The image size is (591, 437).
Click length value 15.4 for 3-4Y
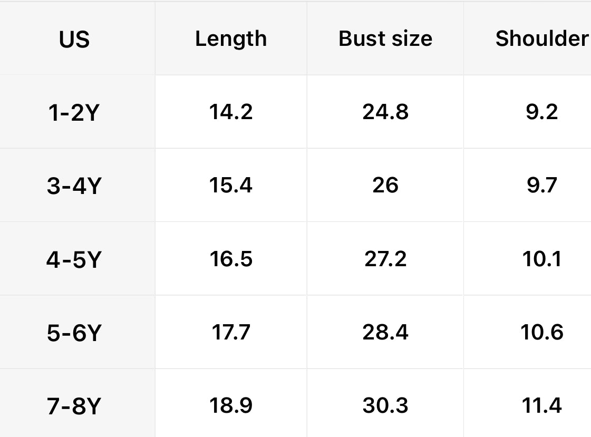pyautogui.click(x=231, y=185)
